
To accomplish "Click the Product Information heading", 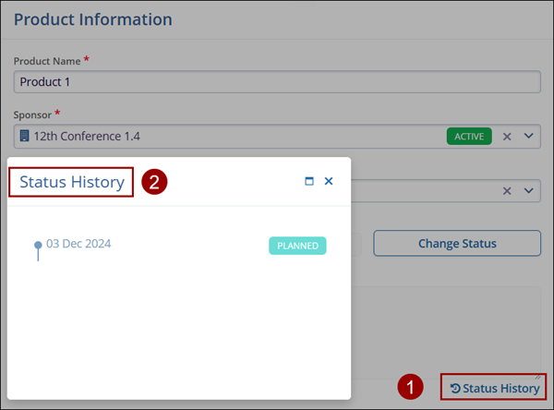I will point(93,19).
